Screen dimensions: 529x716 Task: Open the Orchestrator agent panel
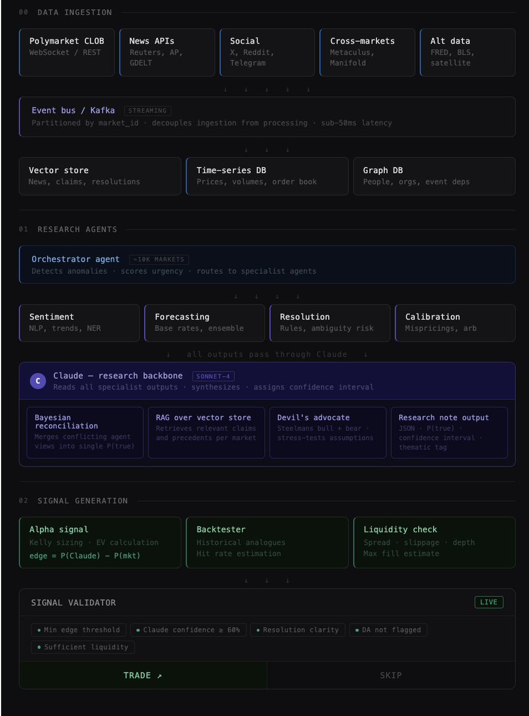click(267, 265)
